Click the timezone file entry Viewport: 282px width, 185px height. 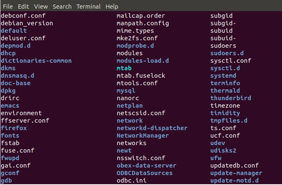225,106
